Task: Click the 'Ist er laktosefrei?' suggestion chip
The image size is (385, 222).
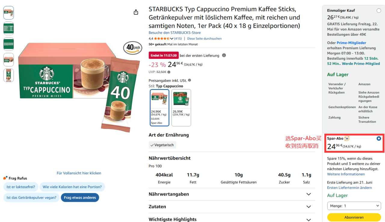Action: click(21, 187)
